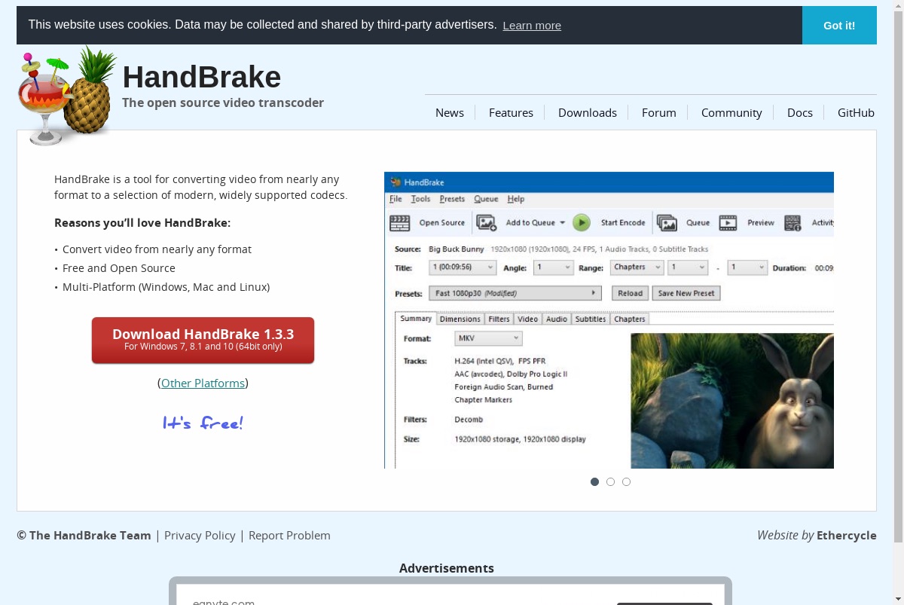The width and height of the screenshot is (904, 605).
Task: Click "Reasons you'll love HandBrake:" heading
Action: (142, 223)
